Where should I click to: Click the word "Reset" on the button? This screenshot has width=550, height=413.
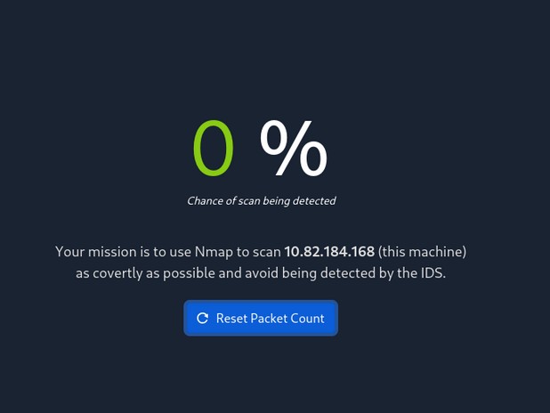(x=231, y=318)
